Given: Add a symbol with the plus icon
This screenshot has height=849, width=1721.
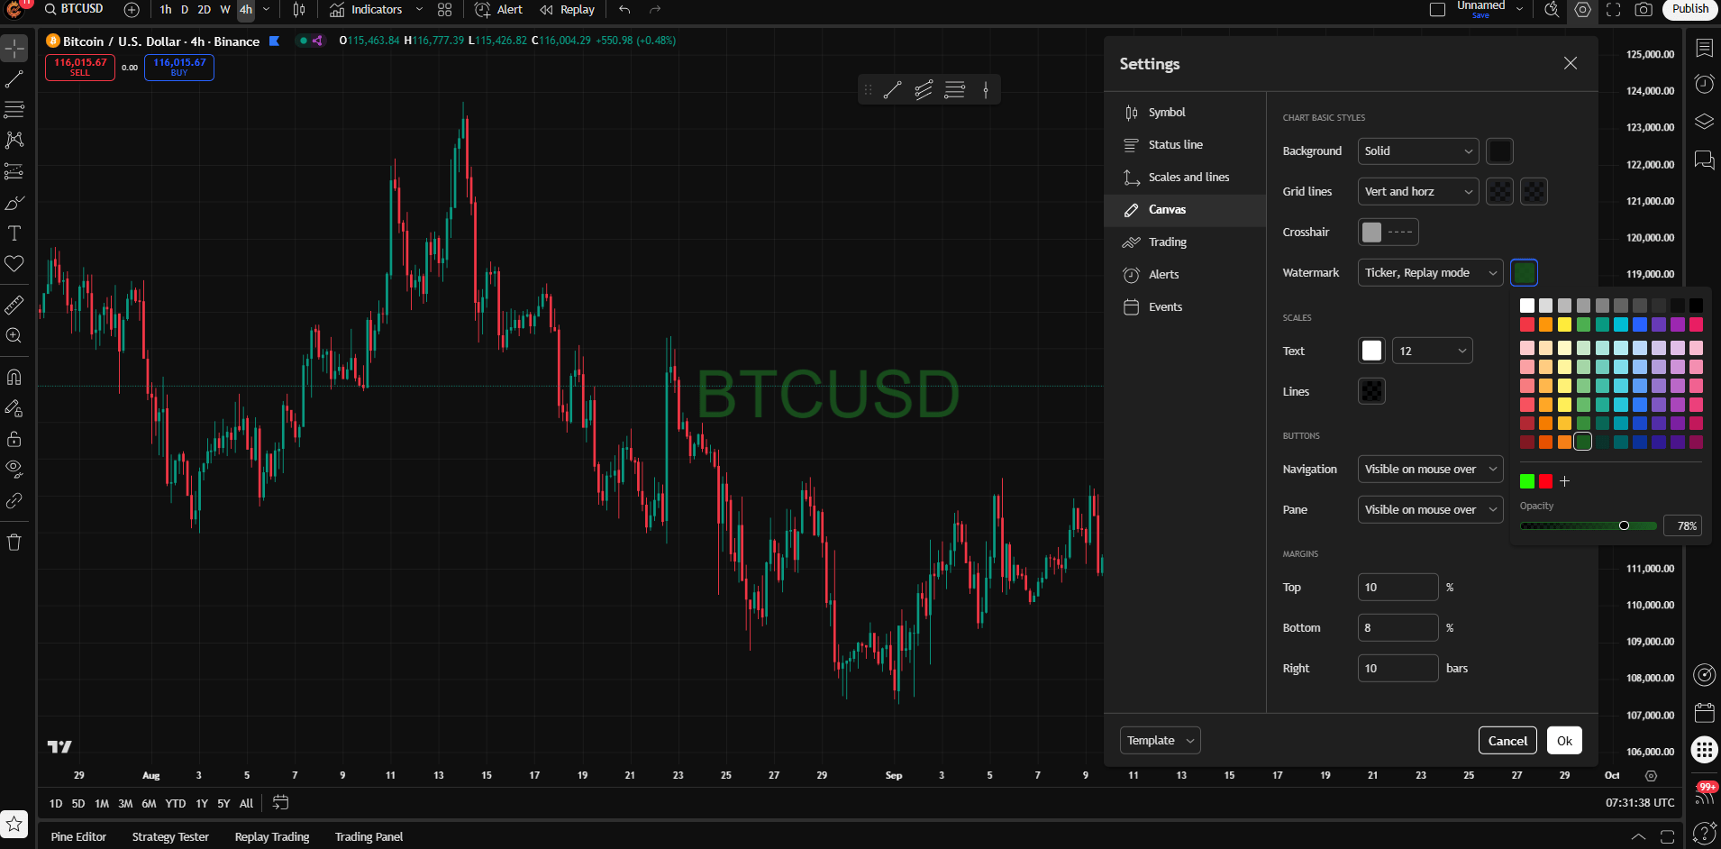Looking at the screenshot, I should 132,10.
